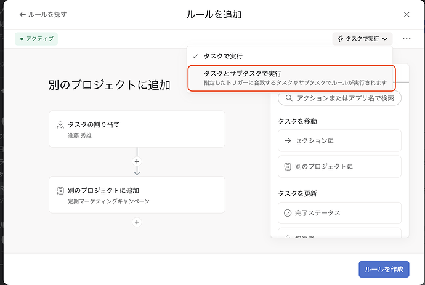This screenshot has height=285, width=425.
Task: Click the ルールを作成 button
Action: pyautogui.click(x=383, y=270)
